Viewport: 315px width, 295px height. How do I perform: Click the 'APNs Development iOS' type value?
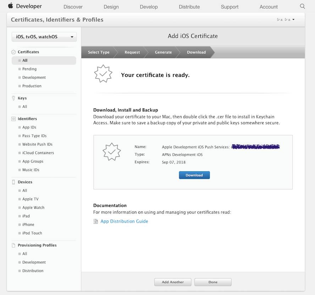(182, 155)
